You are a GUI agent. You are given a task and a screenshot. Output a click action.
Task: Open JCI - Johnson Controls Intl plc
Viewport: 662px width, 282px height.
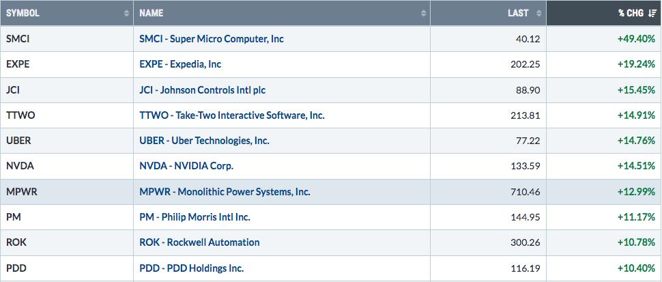click(203, 90)
